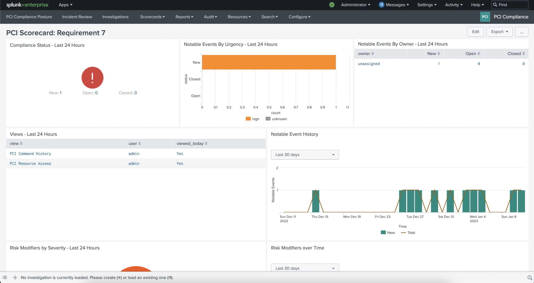Open Risk Modifiers over Time range dropdown
This screenshot has width=534, height=283.
tap(305, 268)
